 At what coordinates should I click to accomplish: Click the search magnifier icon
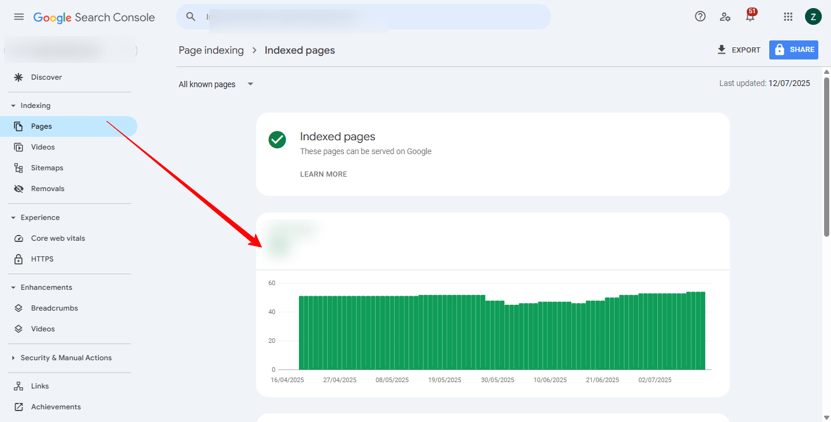click(191, 17)
